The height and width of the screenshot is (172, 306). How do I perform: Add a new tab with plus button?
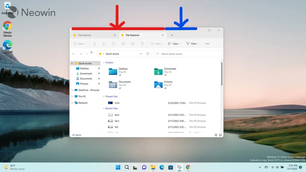[x=172, y=35]
